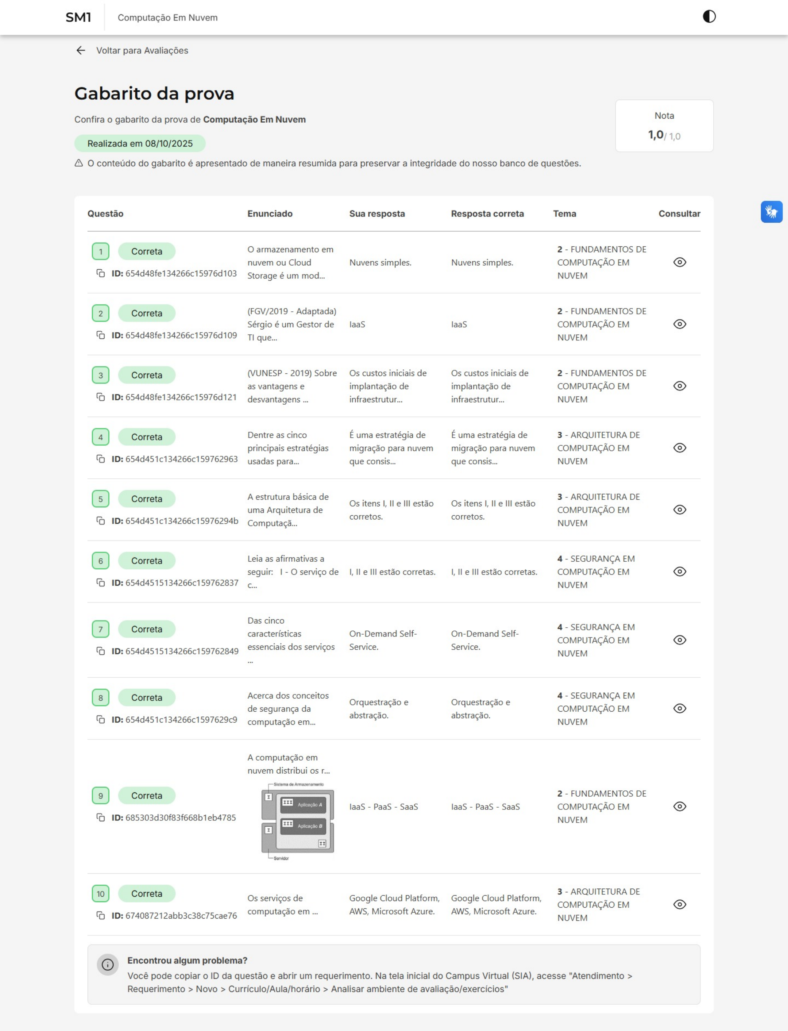Click the question 9 diagram thumbnail

[297, 821]
